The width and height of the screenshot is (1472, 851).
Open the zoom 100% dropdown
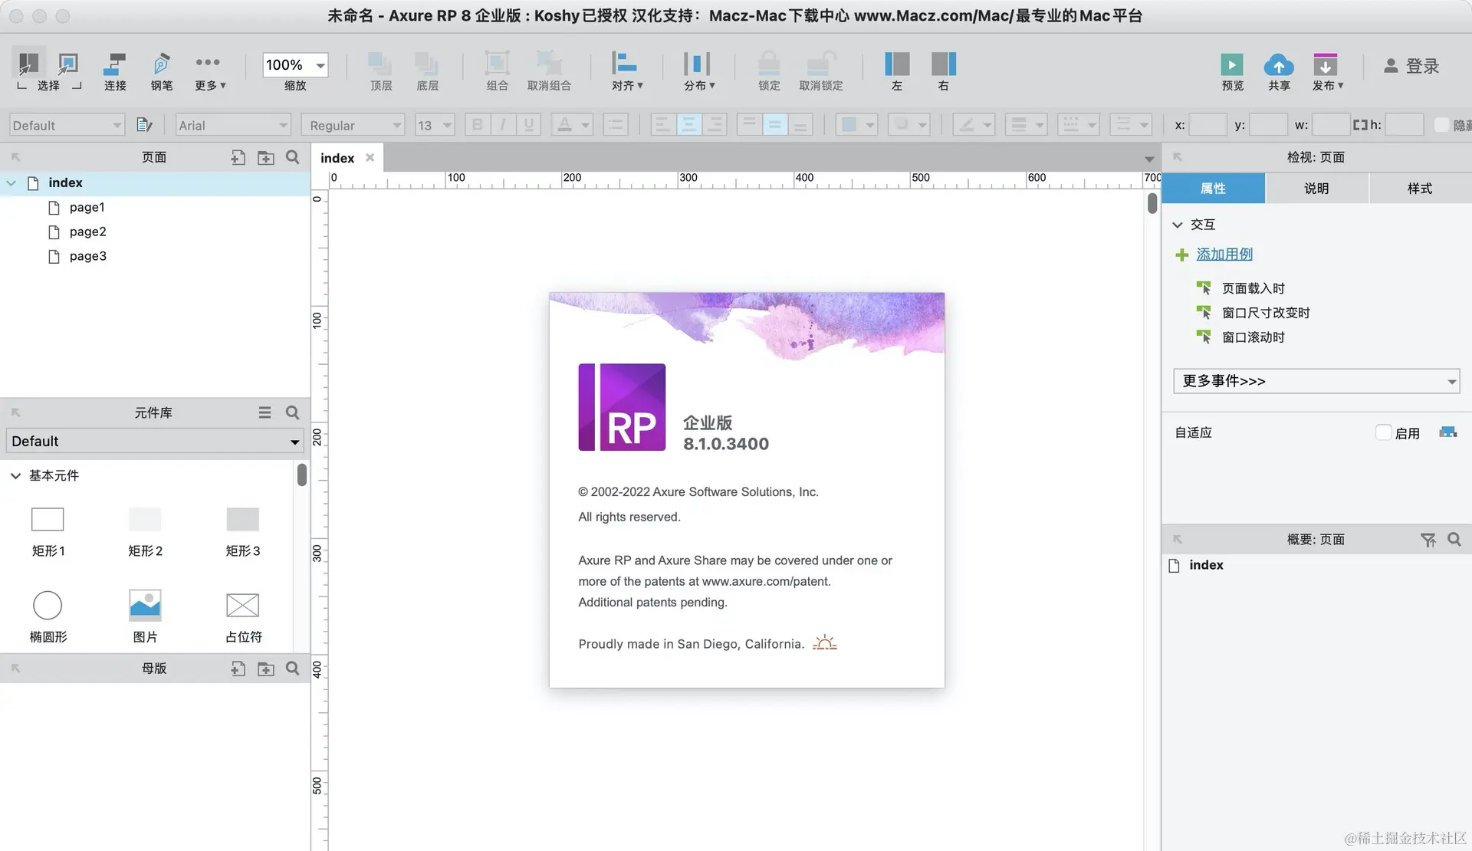[320, 65]
